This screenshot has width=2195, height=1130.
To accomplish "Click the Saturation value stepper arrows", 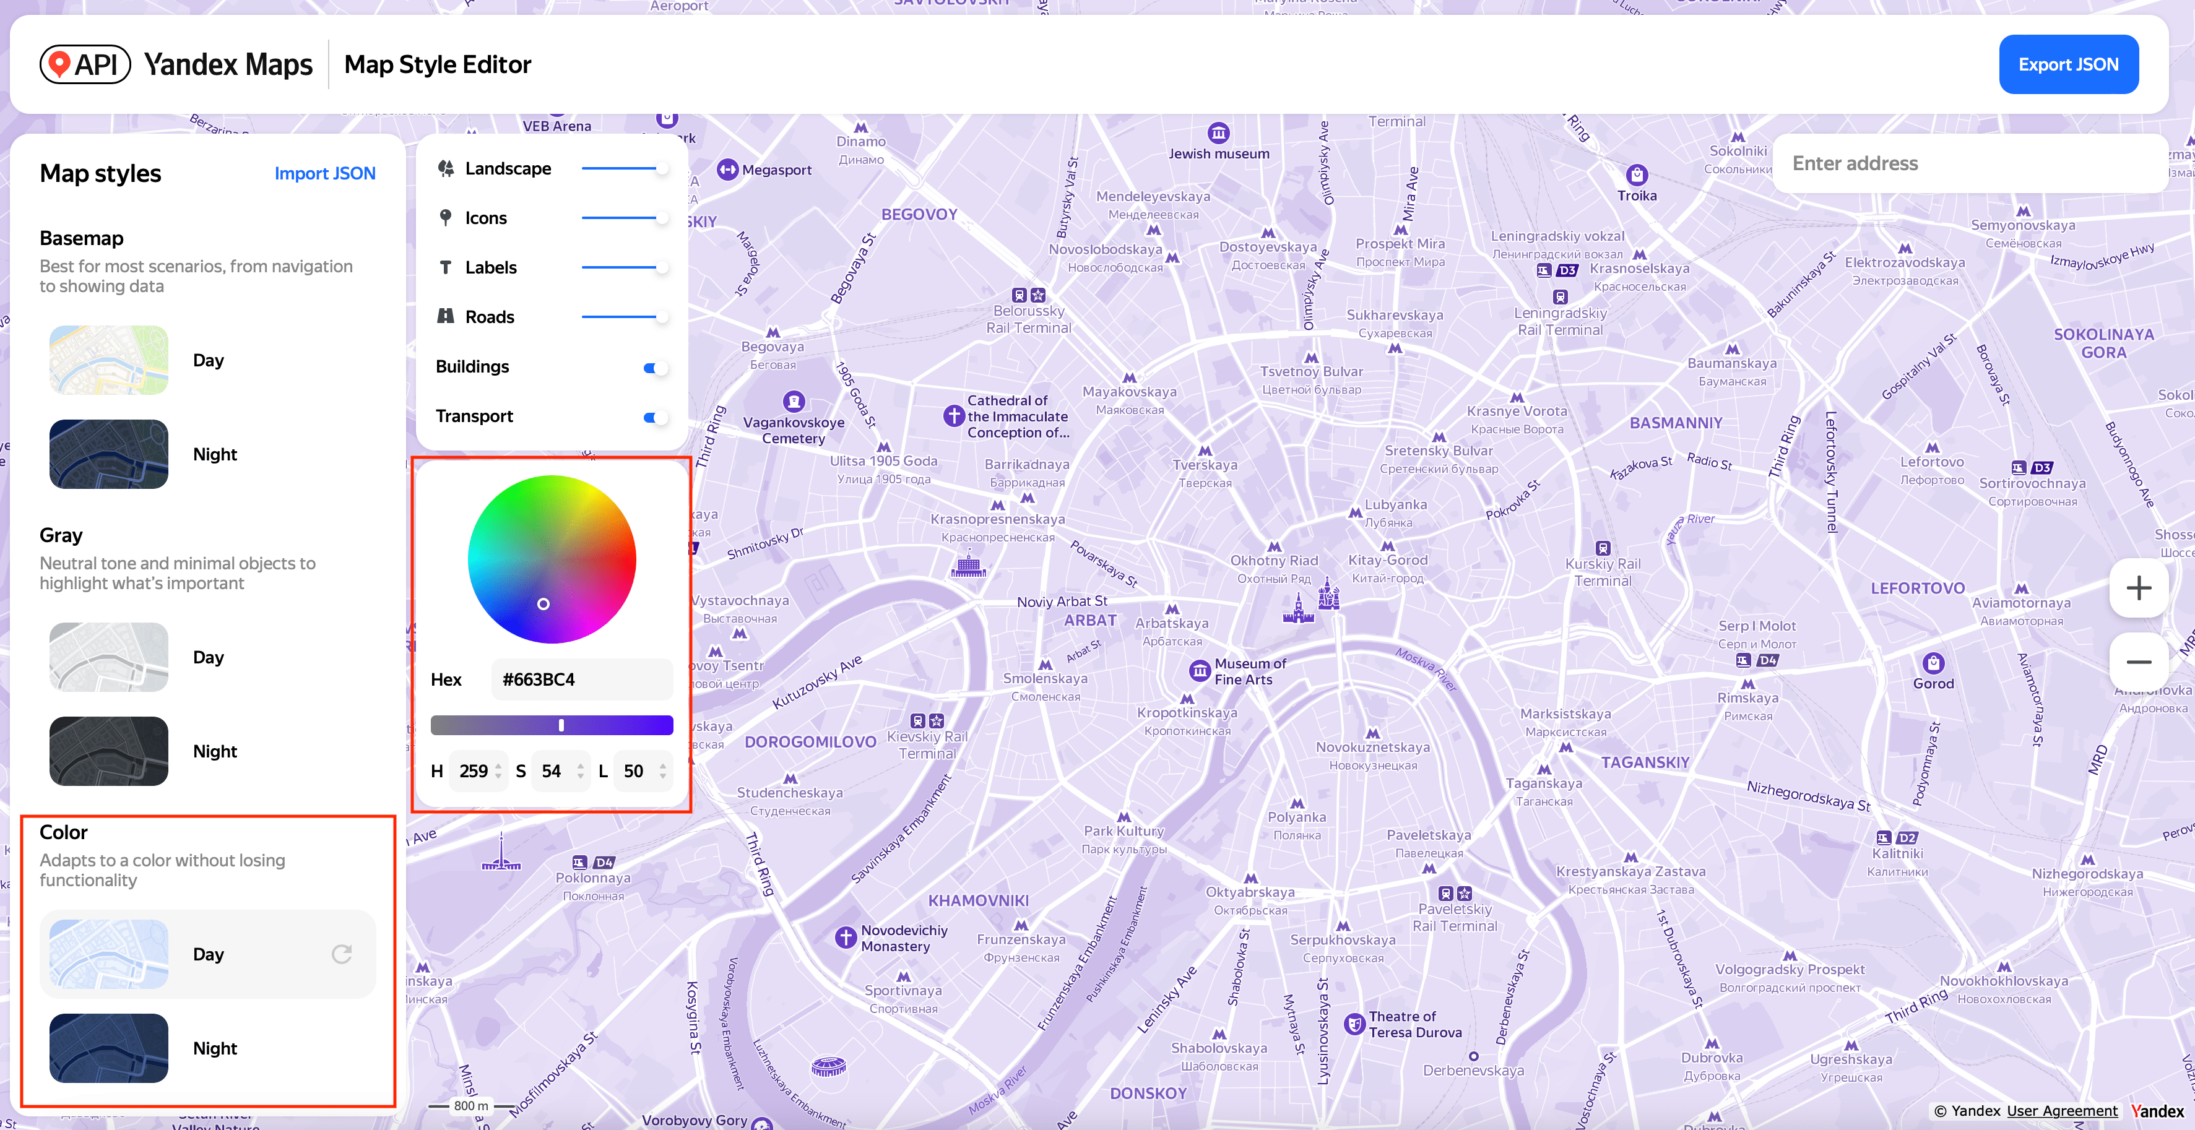I will (x=580, y=770).
